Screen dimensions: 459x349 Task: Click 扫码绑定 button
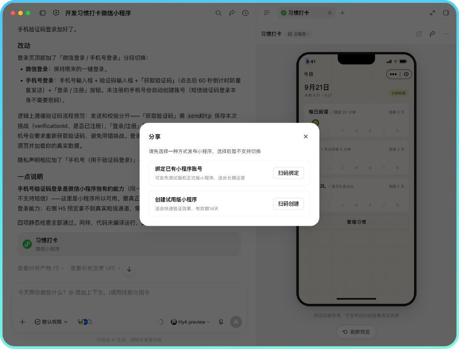tap(288, 173)
